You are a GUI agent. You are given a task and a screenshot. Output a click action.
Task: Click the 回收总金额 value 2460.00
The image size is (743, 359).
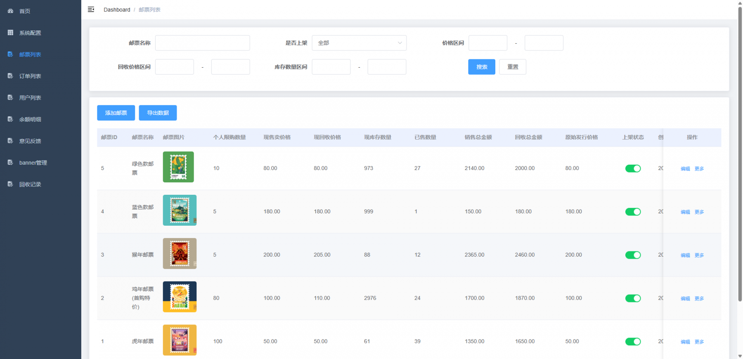tap(525, 255)
